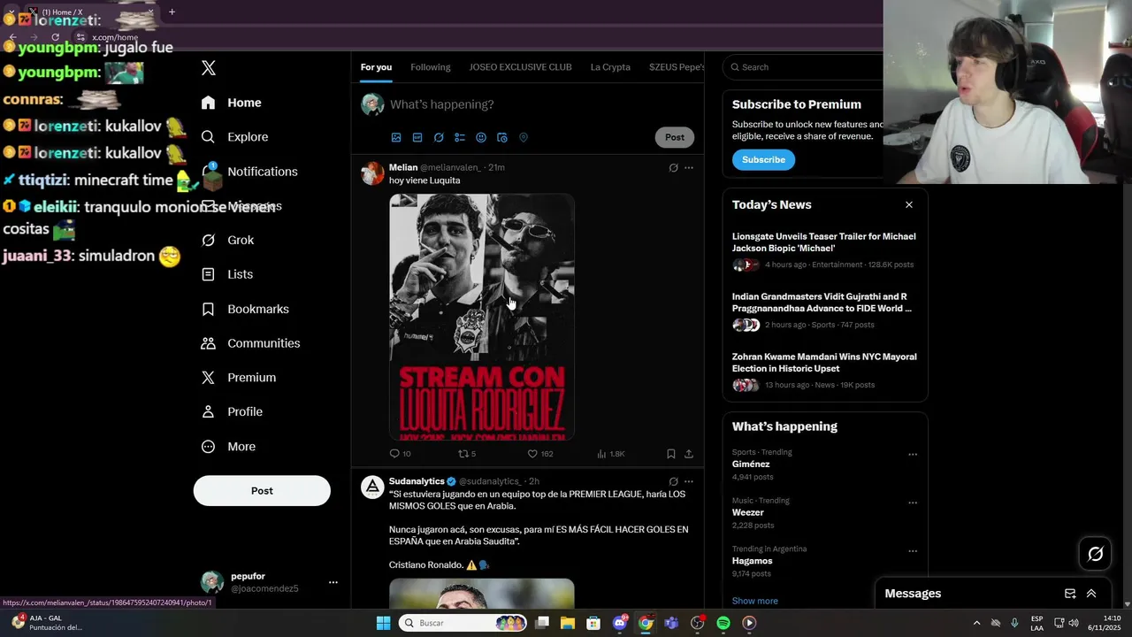
Task: Open Indian Grandmasters FIDE news story
Action: coord(824,311)
